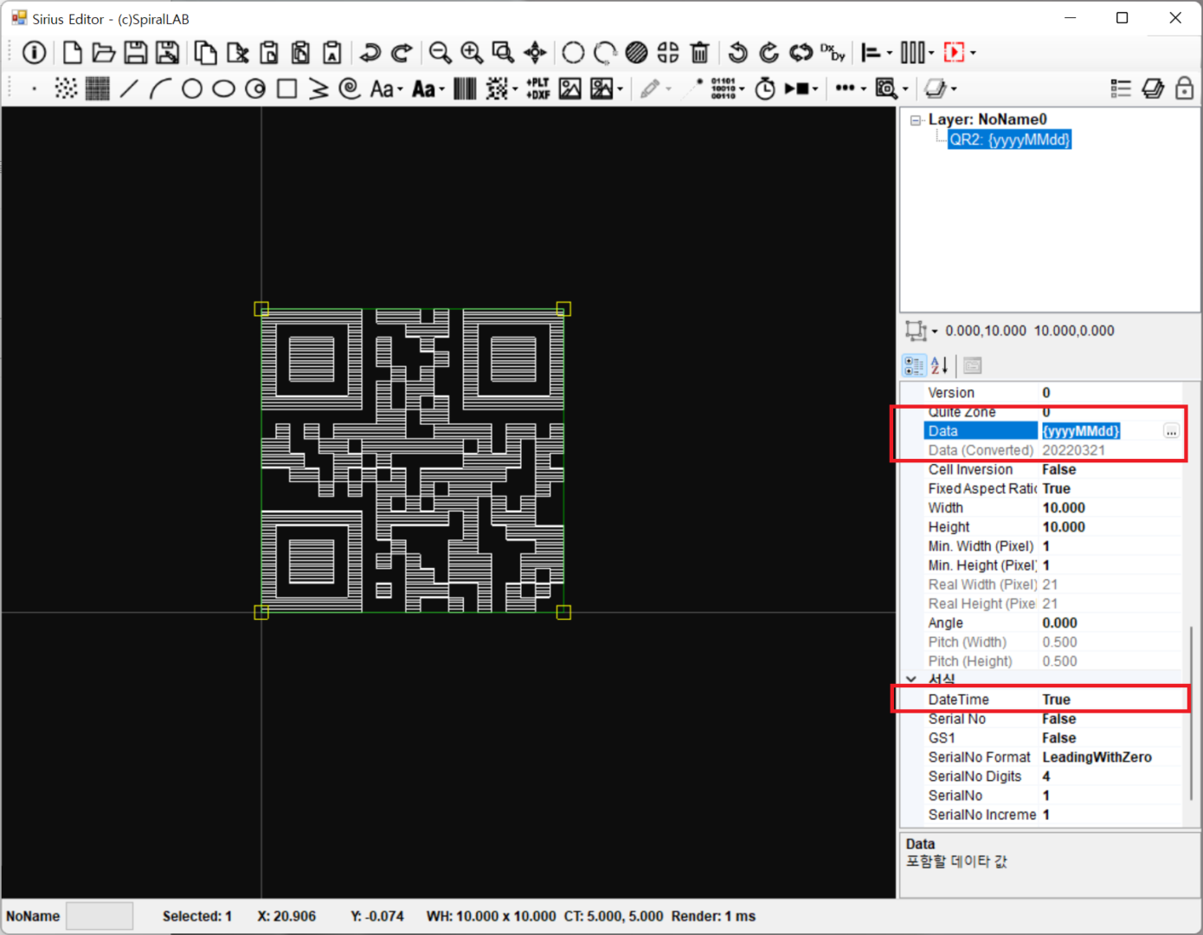
Task: Switch property grid to alphabetical sort
Action: pyautogui.click(x=940, y=365)
